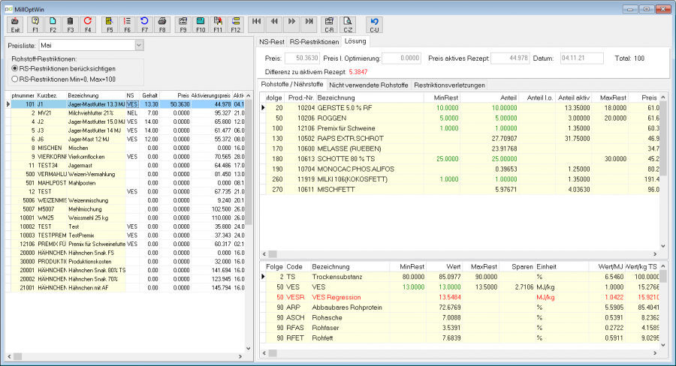
Task: Click the F1 help toolbar icon
Action: 35,25
